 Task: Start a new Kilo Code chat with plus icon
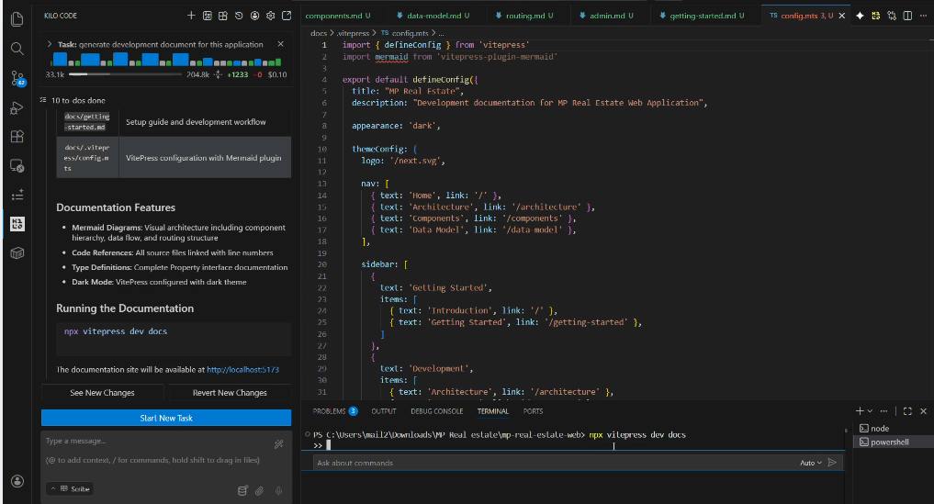(191, 16)
